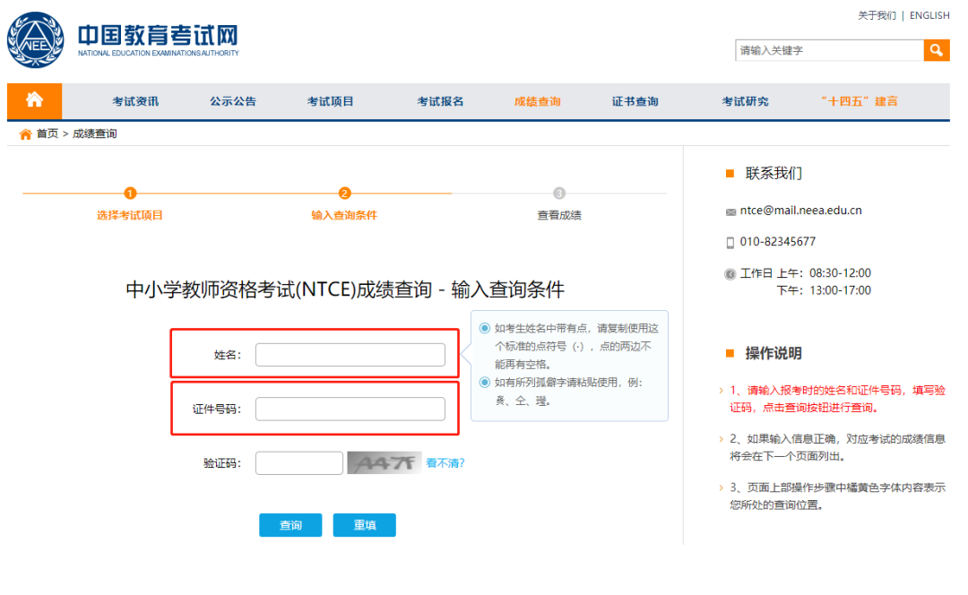Click the page heading 中小学教师资格考试(NTCE)成绩查询
The height and width of the screenshot is (595, 968).
279,289
